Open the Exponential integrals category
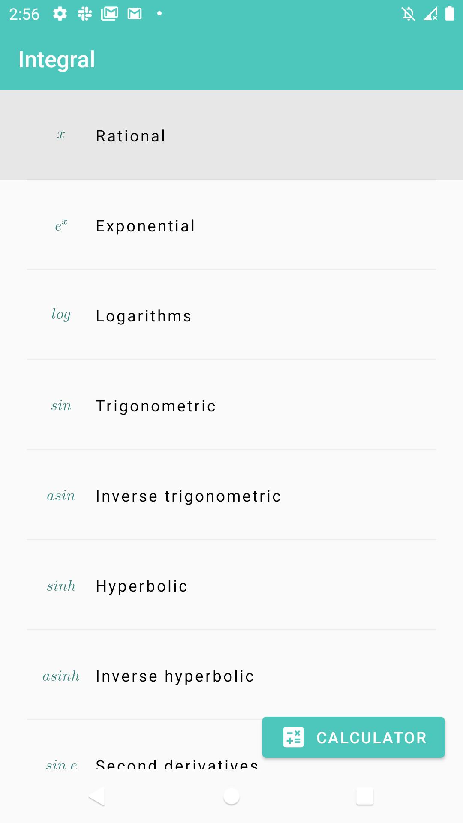The image size is (463, 823). pos(145,226)
